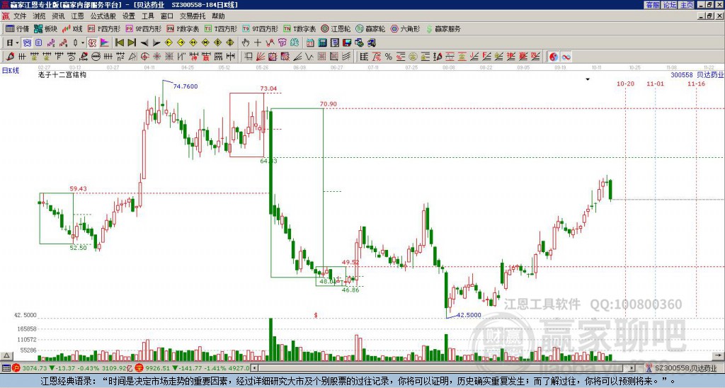
Task: Open the 江恩 menu
Action: (x=77, y=16)
